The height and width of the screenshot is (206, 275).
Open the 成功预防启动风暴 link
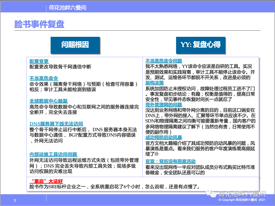pos(164,138)
